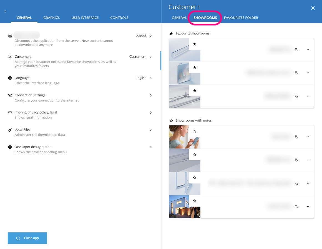Mark the smartphone woman showroom as favourite
The image size is (322, 249).
tap(195, 131)
